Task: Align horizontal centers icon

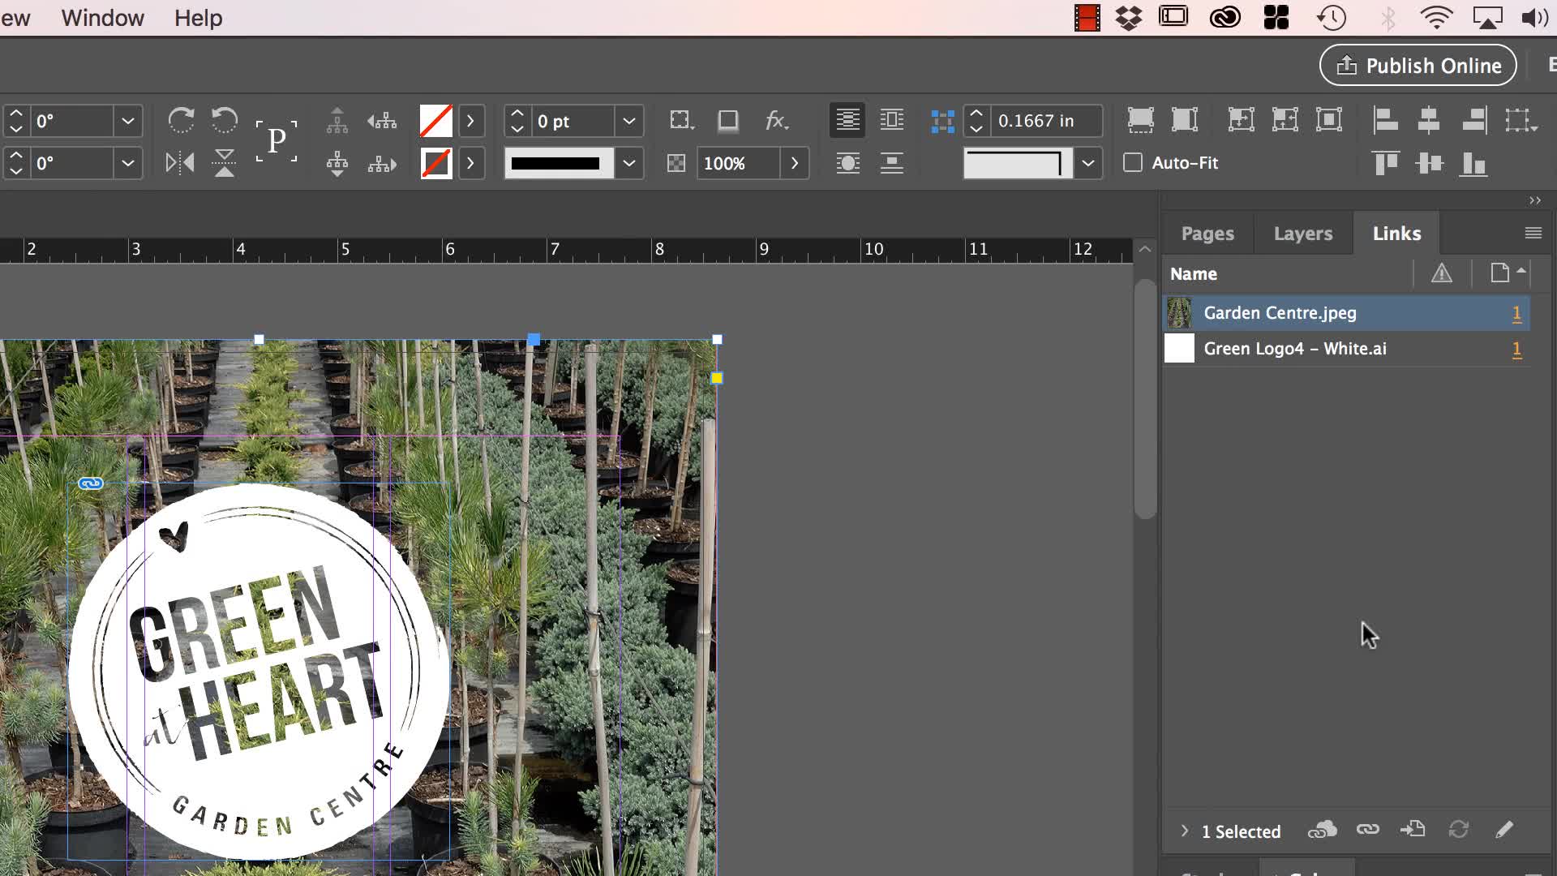Action: 1429,120
